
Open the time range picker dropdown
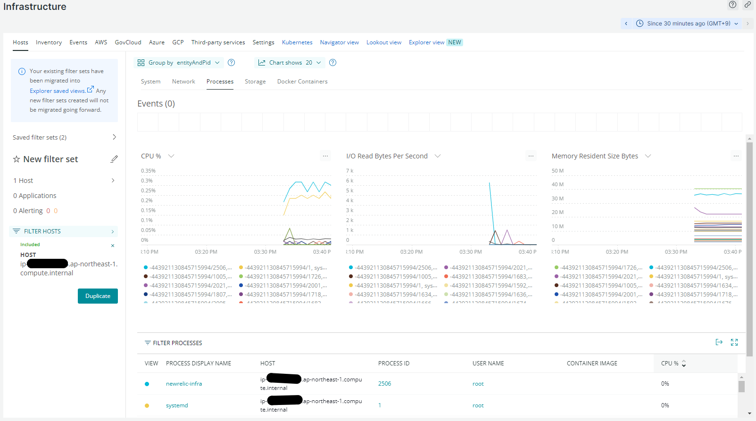[x=688, y=24]
